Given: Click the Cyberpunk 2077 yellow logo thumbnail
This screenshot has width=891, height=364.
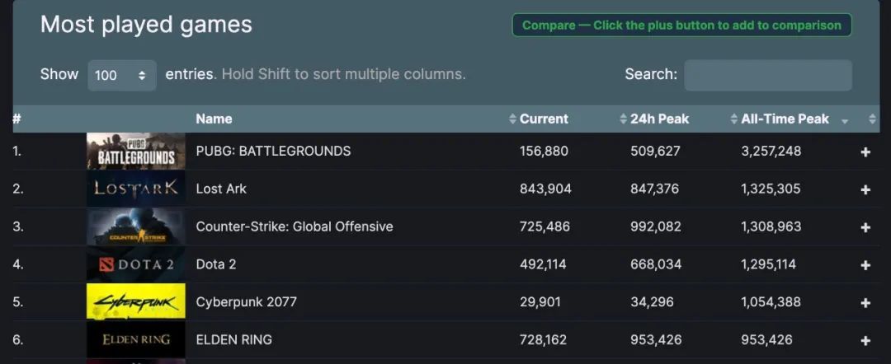Looking at the screenshot, I should click(x=136, y=302).
